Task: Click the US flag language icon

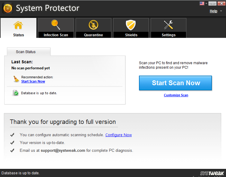Action: pos(202,4)
